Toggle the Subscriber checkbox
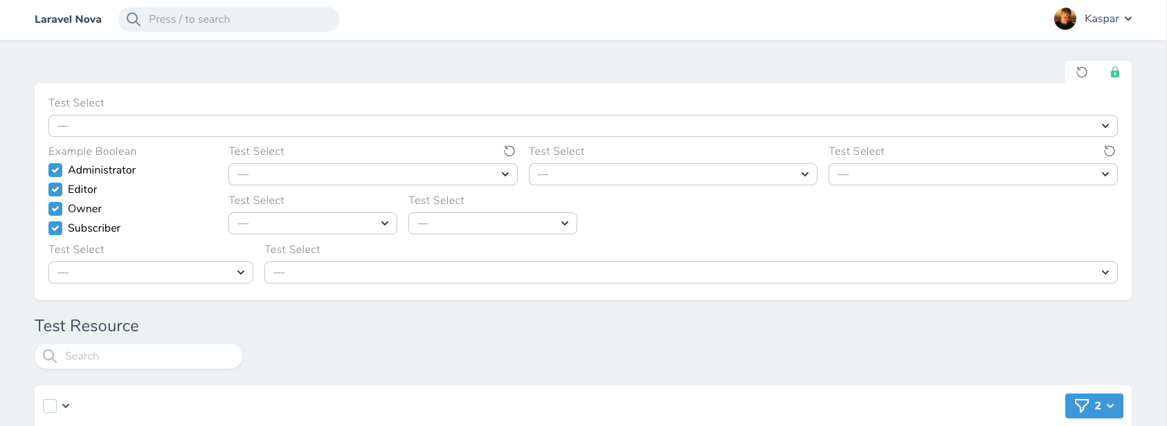 [55, 228]
